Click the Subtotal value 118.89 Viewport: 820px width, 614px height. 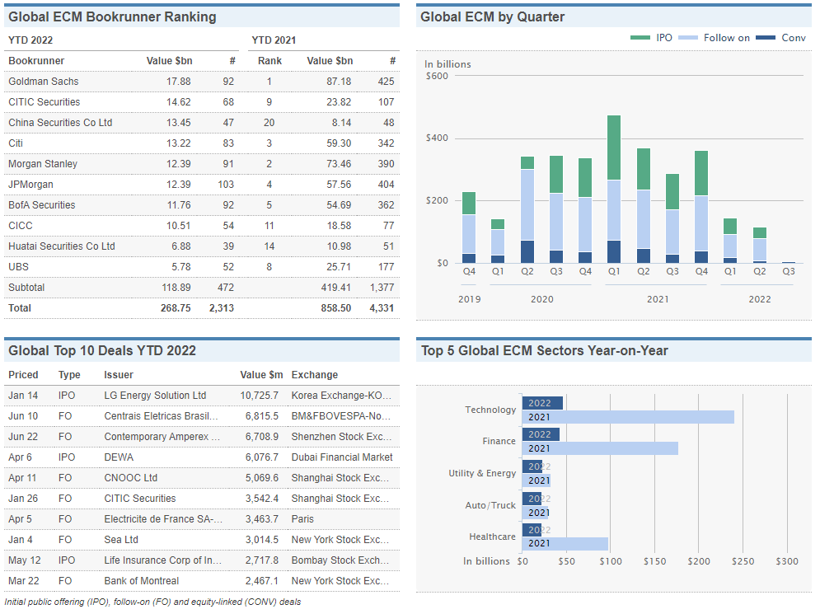(176, 288)
